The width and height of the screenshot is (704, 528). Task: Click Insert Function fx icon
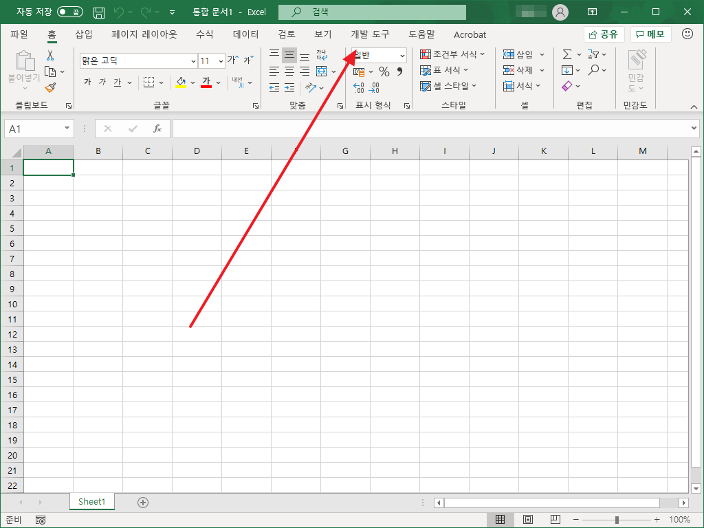(x=157, y=129)
